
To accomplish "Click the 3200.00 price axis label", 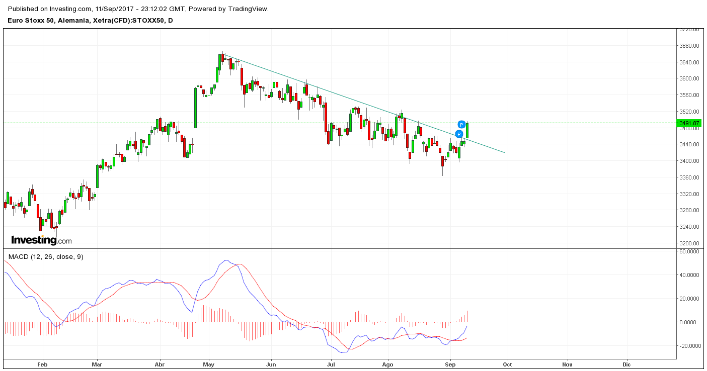I will click(689, 243).
